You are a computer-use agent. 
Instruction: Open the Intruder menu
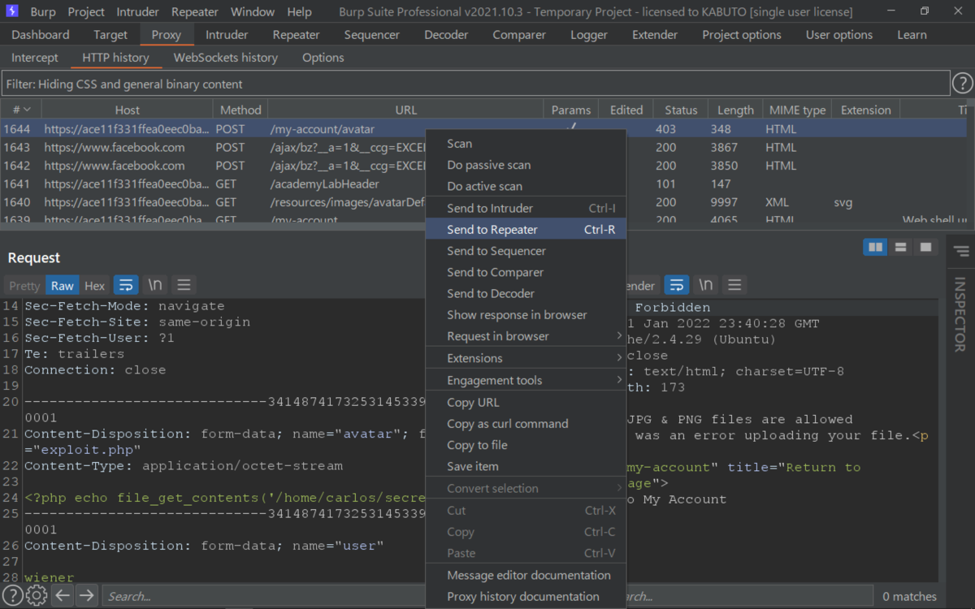[138, 11]
